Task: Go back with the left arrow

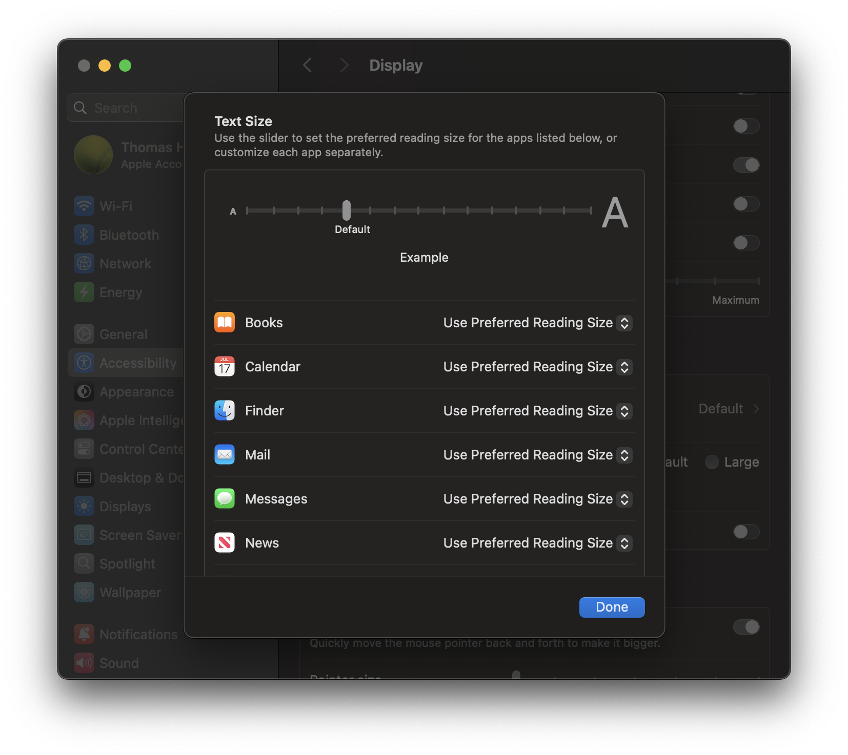Action: [x=307, y=65]
